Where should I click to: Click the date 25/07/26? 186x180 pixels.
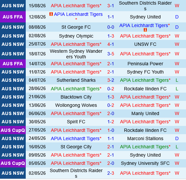coord(37,44)
